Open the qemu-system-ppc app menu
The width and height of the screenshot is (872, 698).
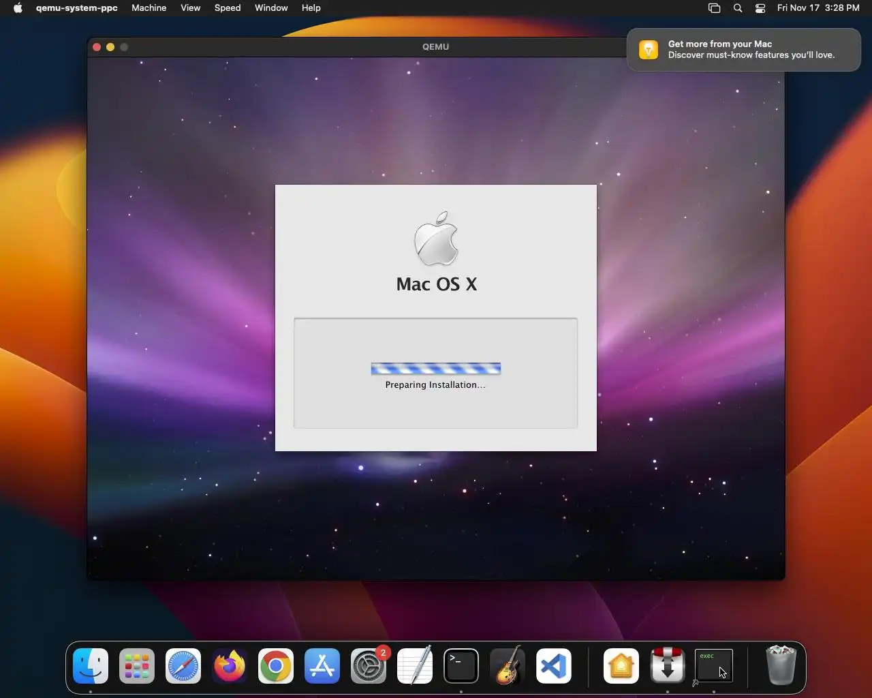[x=77, y=8]
